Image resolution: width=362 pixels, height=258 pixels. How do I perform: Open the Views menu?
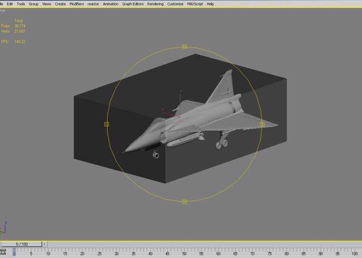(x=47, y=4)
